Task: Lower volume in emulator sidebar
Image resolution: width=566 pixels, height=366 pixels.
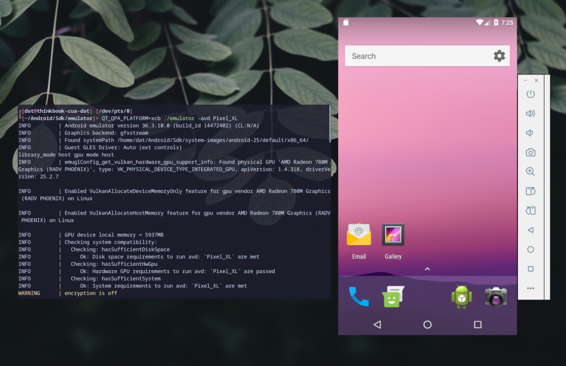Action: 530,133
